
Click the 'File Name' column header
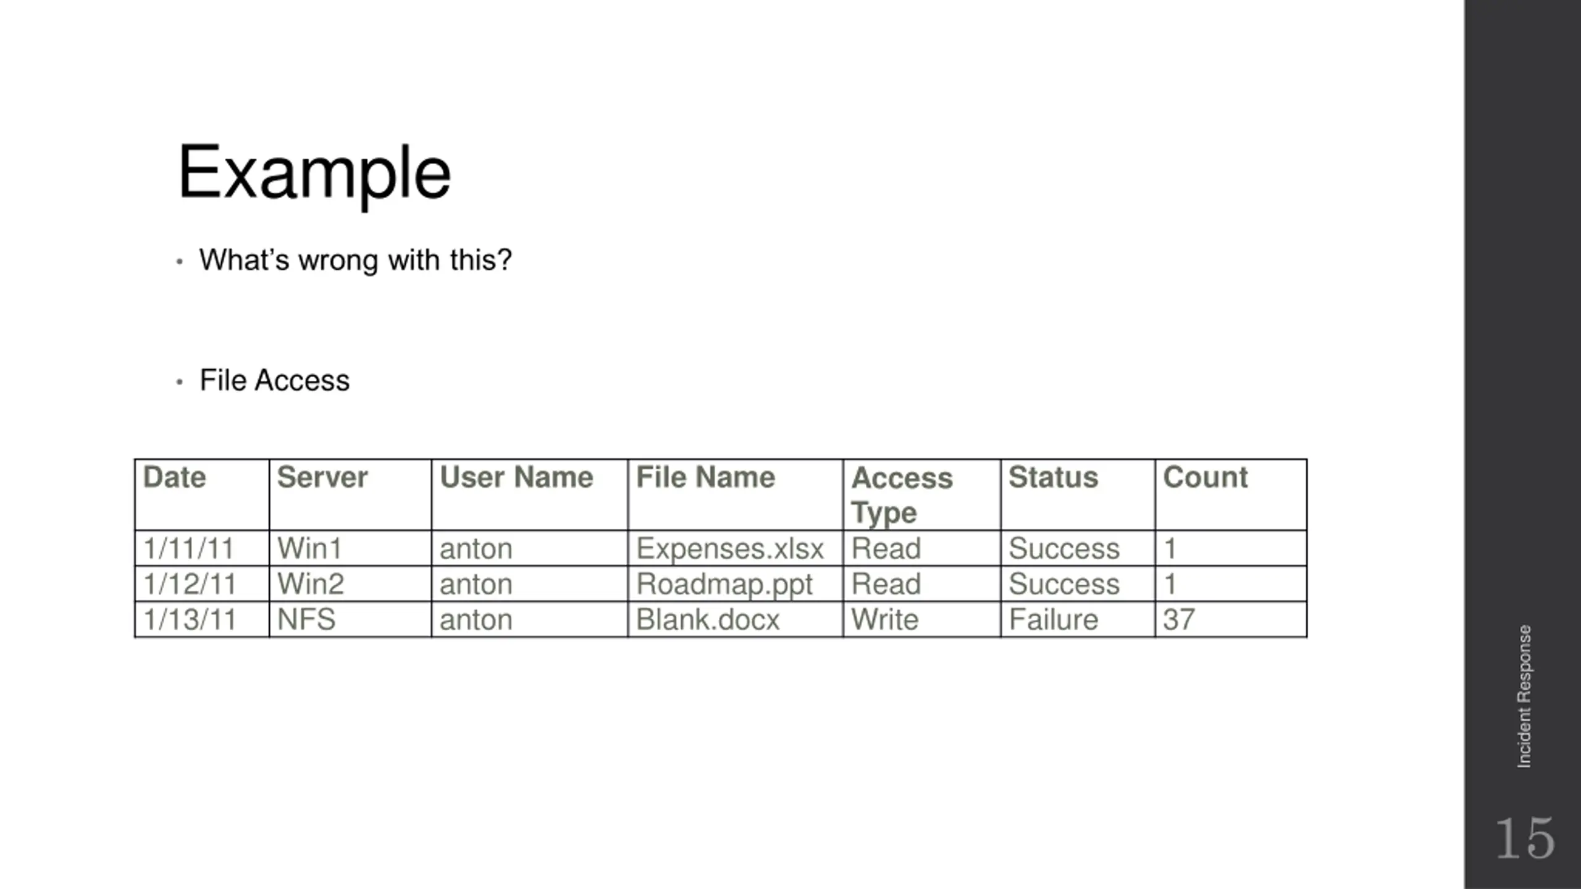click(736, 495)
